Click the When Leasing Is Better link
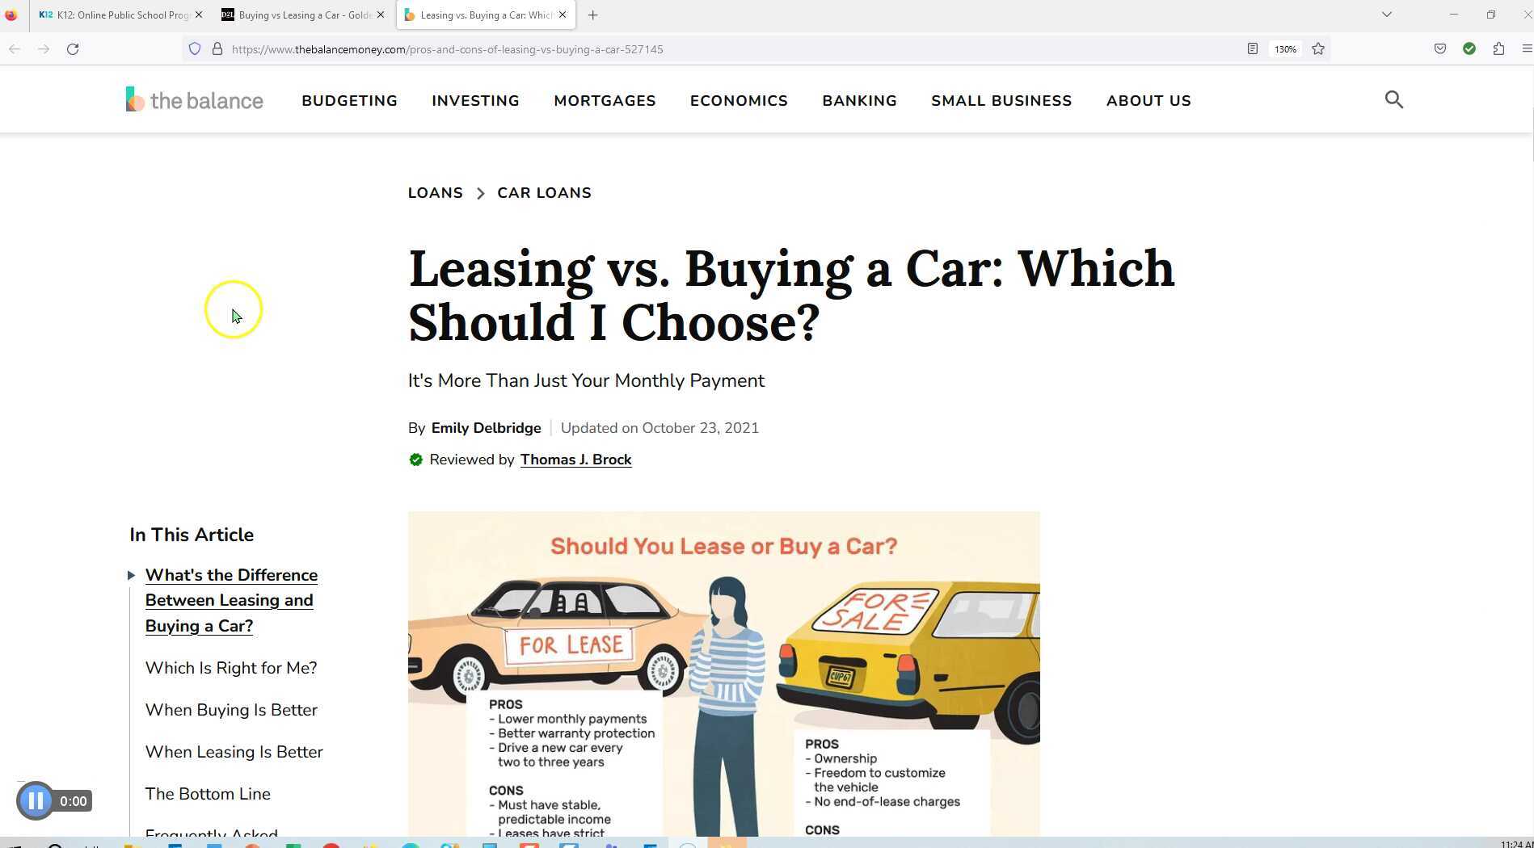The width and height of the screenshot is (1534, 848). tap(234, 751)
